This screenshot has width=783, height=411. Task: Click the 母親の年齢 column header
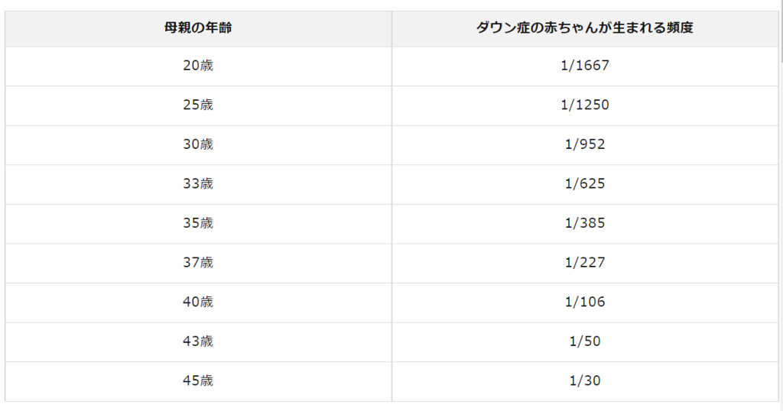198,28
